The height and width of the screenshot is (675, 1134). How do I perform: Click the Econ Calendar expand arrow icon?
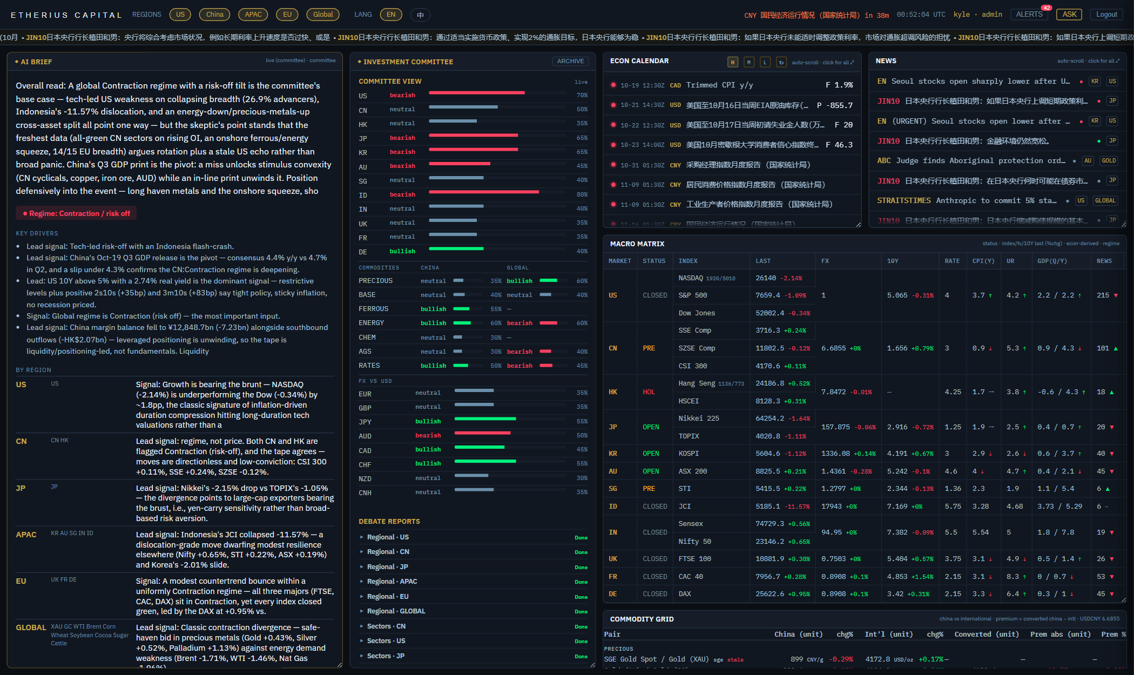(x=852, y=63)
